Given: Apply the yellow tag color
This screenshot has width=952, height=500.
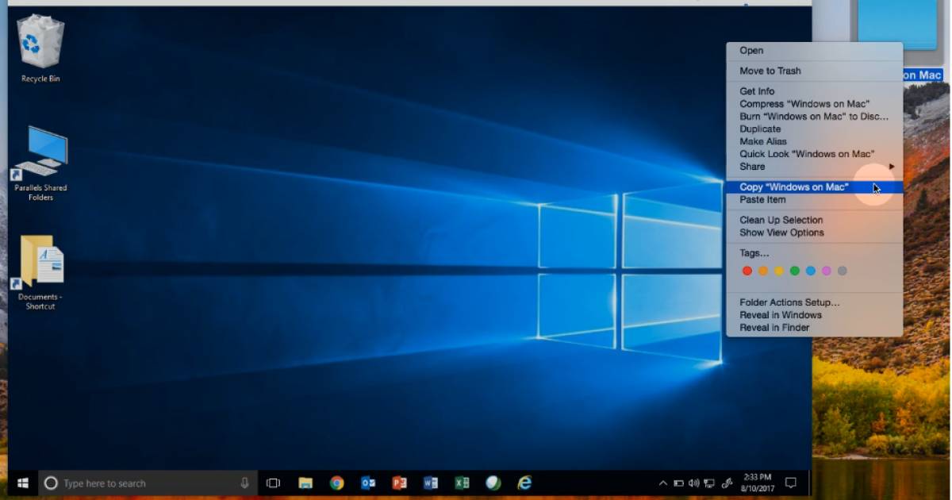Looking at the screenshot, I should [778, 271].
